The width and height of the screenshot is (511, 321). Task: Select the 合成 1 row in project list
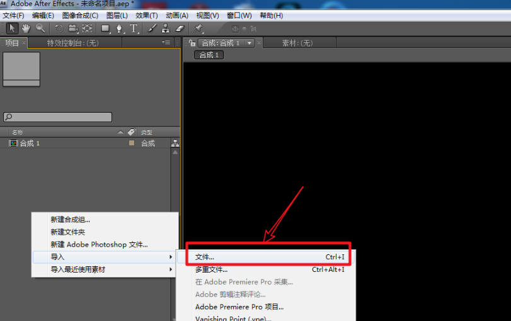coord(86,144)
